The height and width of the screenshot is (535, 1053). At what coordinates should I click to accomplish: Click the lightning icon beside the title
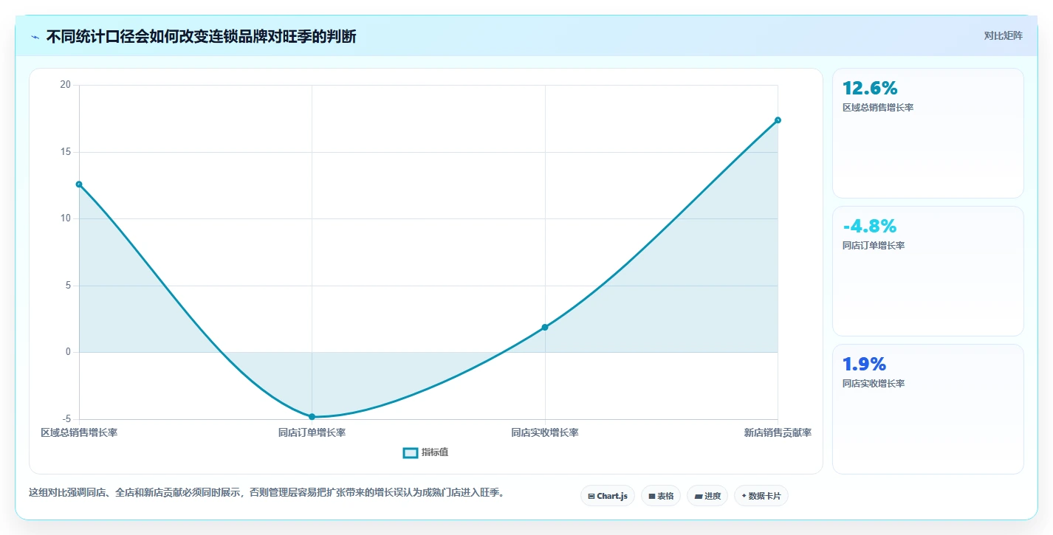coord(35,37)
